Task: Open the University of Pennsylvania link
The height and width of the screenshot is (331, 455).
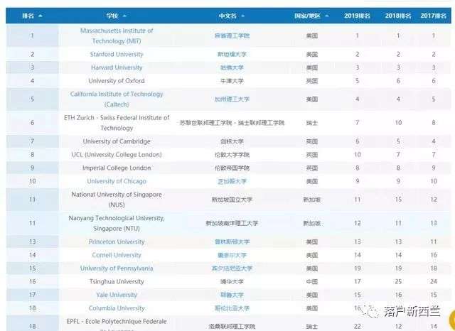Action: pyautogui.click(x=117, y=268)
